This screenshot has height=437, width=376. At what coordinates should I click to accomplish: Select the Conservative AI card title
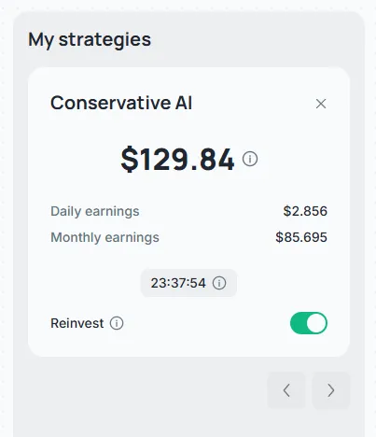point(121,103)
